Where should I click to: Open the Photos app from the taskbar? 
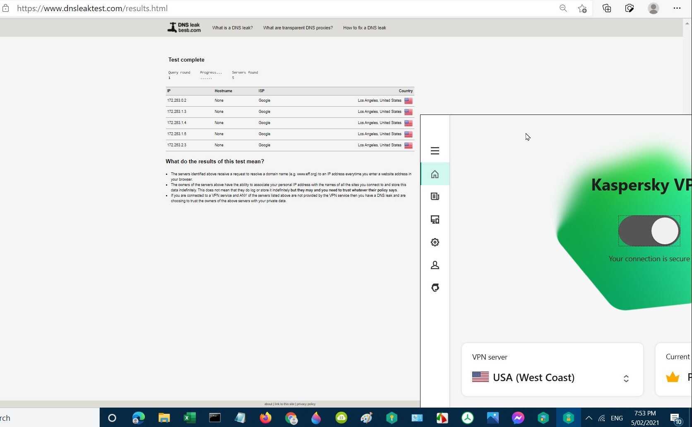pyautogui.click(x=493, y=418)
